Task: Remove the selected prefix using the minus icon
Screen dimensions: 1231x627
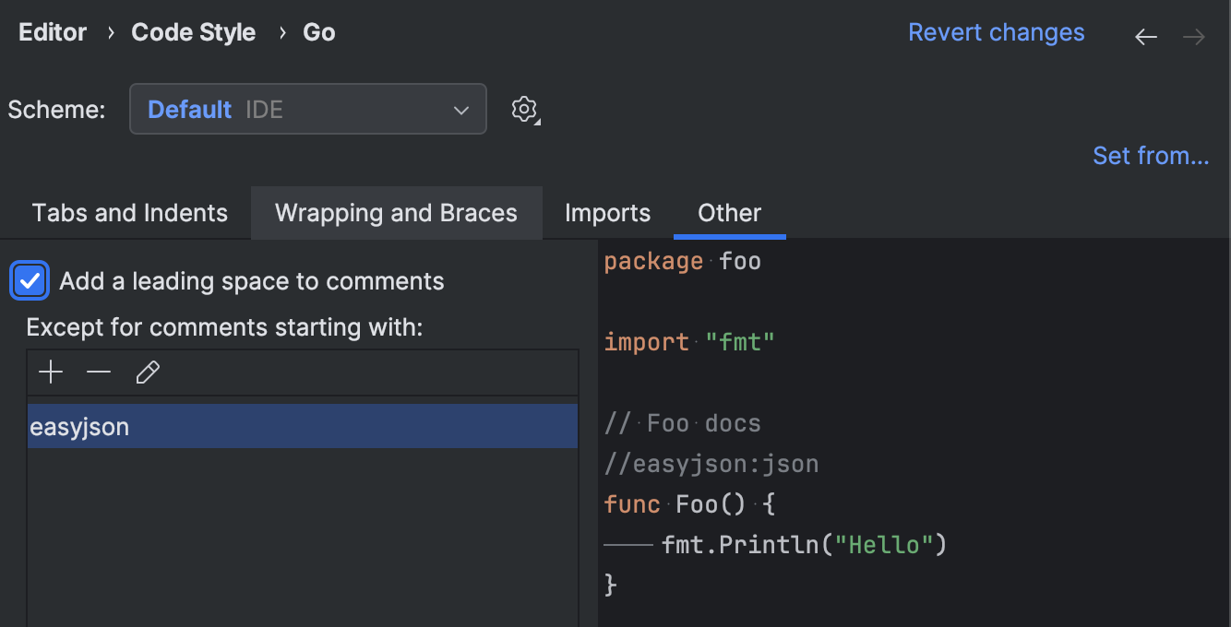Action: coord(99,372)
